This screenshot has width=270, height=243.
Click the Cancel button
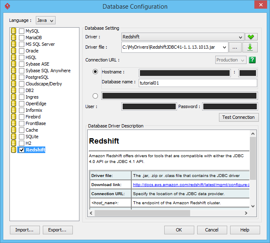click(x=212, y=230)
